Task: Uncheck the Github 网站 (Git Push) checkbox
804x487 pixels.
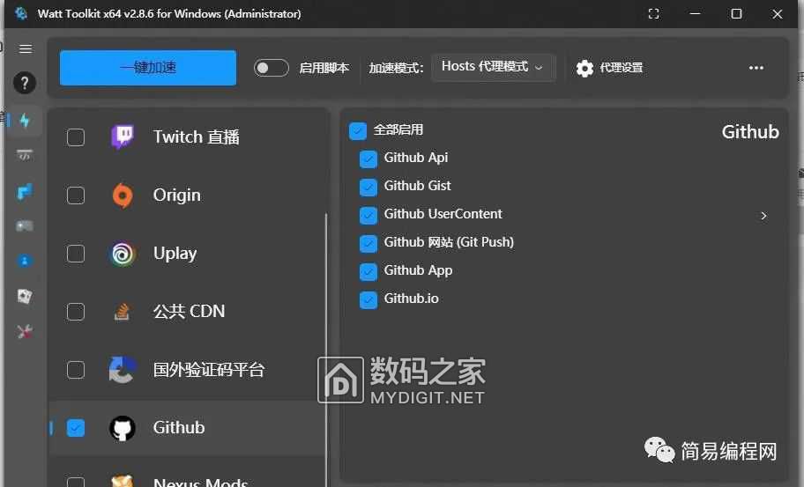Action: point(368,244)
